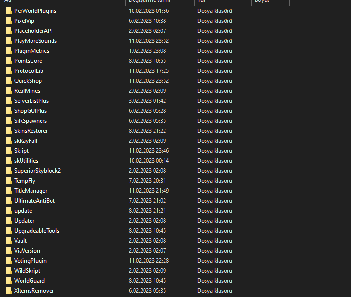Screen dimensions: 351x297
Task: Click the TempFly folder icon
Action: [9, 181]
